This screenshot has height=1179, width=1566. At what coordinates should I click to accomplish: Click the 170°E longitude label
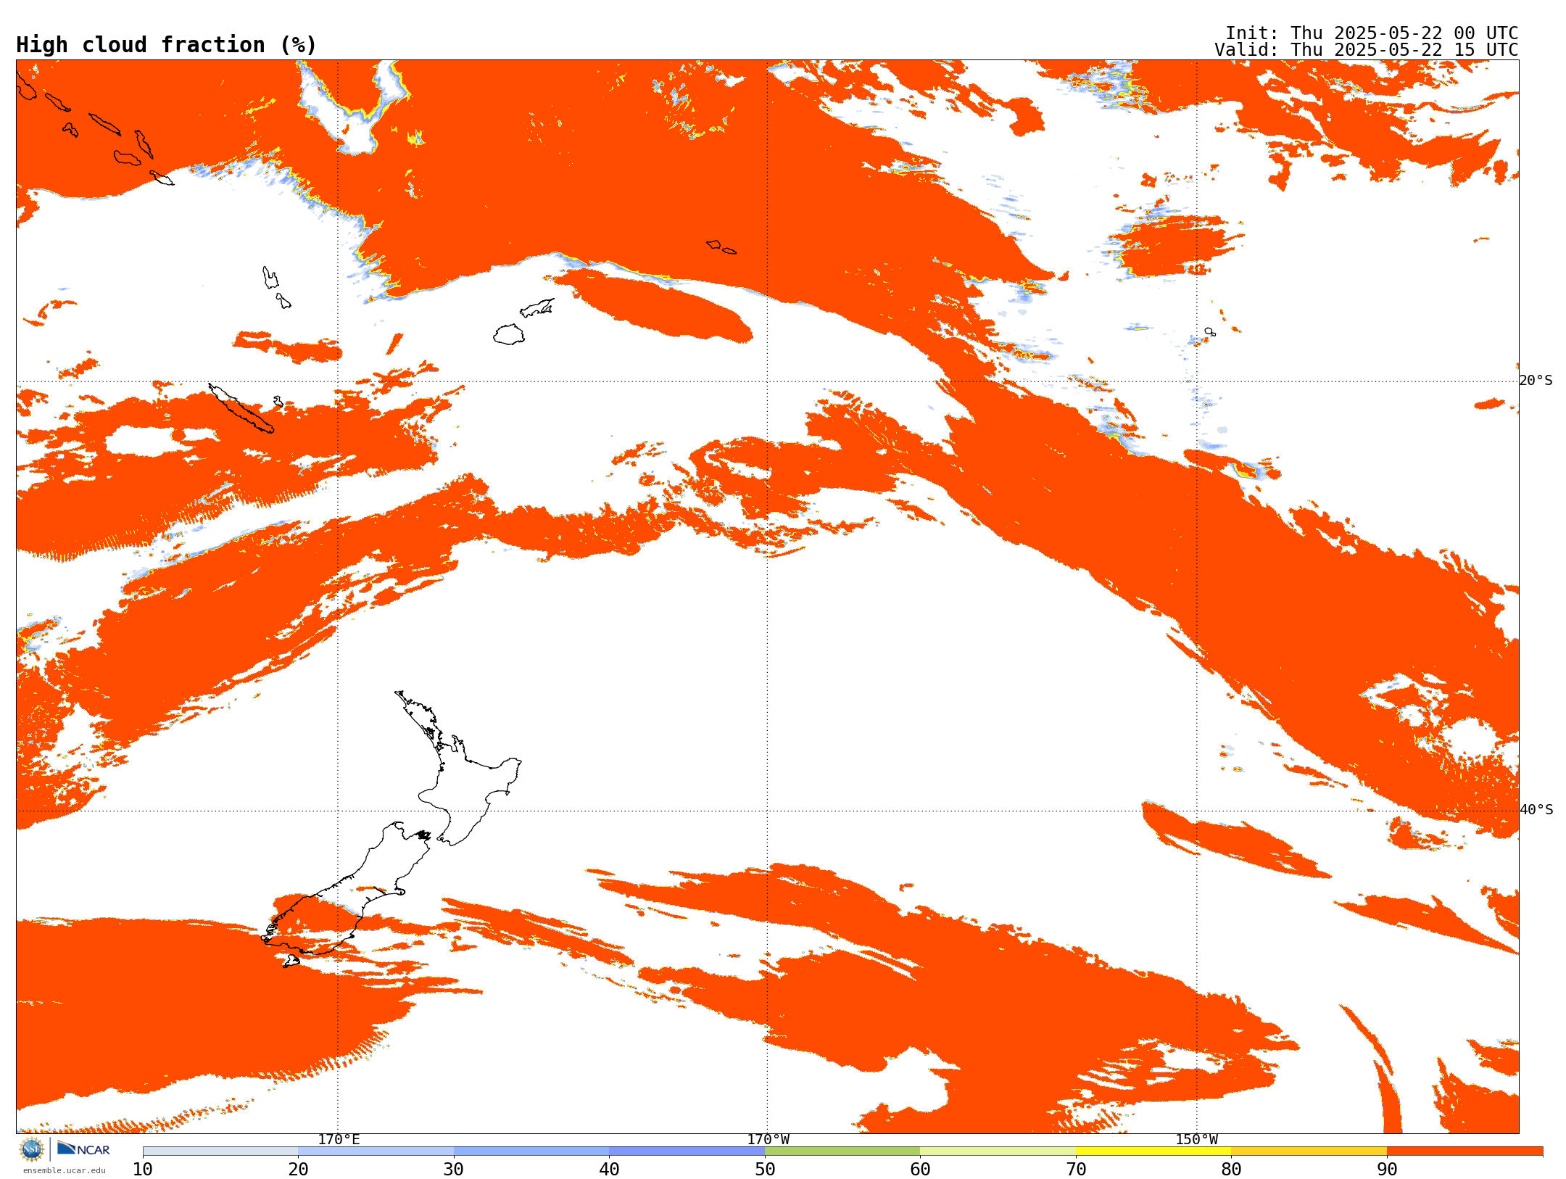click(x=339, y=1139)
